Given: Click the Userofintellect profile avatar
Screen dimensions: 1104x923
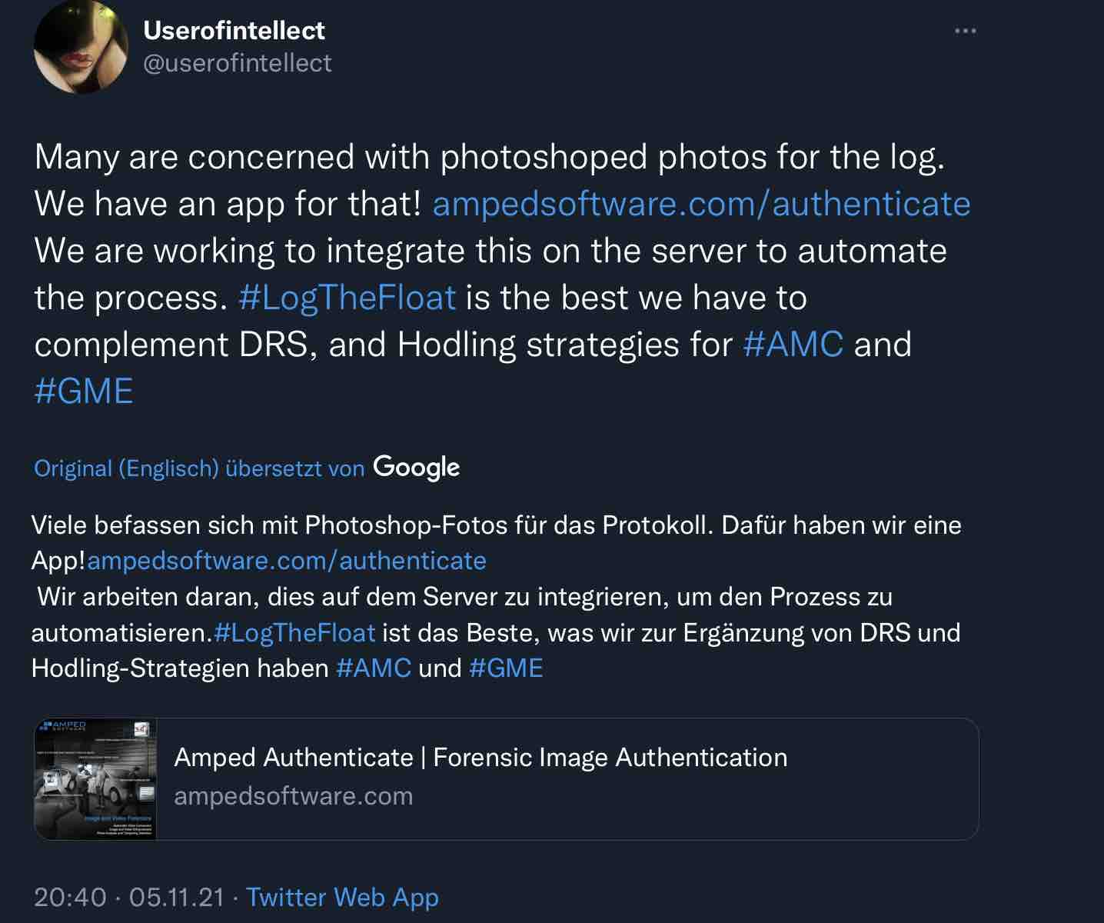Looking at the screenshot, I should tap(81, 48).
